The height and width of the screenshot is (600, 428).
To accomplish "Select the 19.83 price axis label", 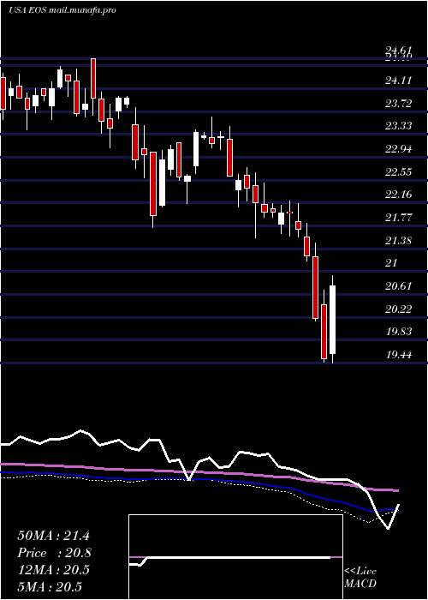I will (x=399, y=332).
